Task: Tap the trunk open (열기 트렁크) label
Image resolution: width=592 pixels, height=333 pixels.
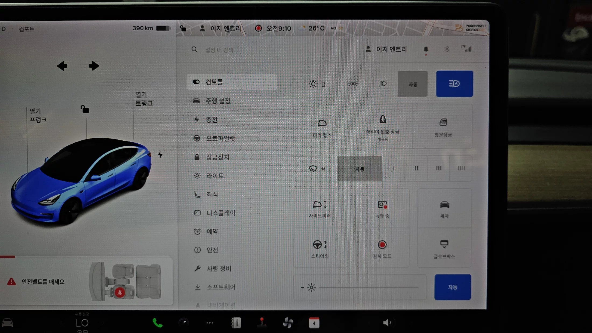Action: point(144,99)
